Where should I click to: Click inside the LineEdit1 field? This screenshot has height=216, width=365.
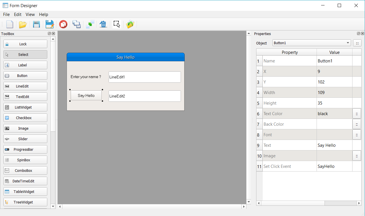coord(144,77)
